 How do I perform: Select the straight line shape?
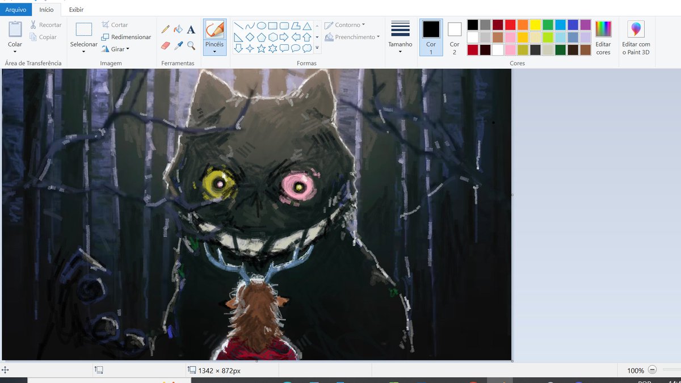click(x=239, y=26)
